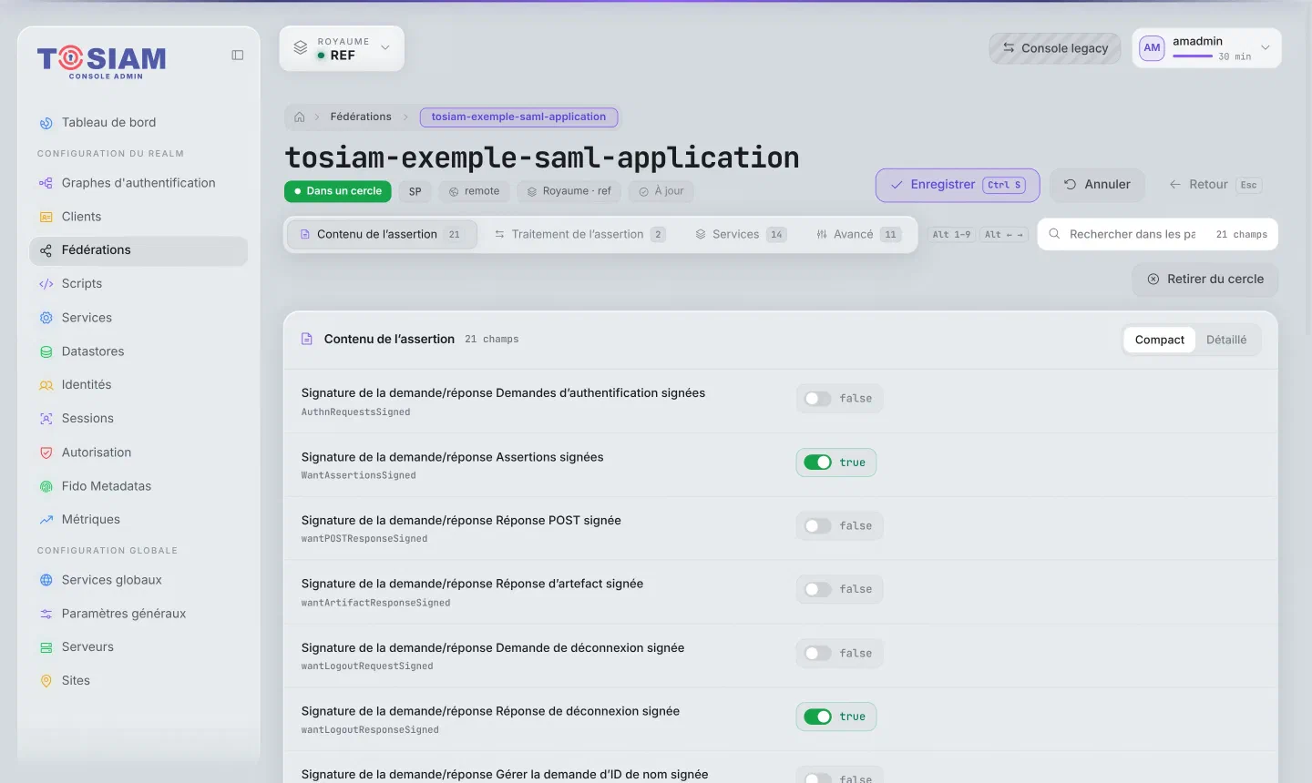Click the Autorisation shield icon

[x=46, y=453]
